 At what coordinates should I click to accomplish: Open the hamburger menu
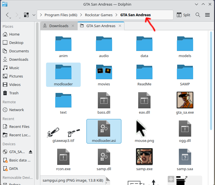tap(207, 15)
